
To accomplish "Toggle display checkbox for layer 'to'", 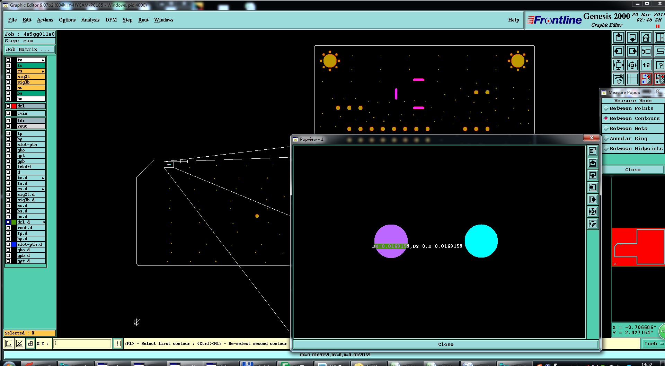I will tap(8, 60).
